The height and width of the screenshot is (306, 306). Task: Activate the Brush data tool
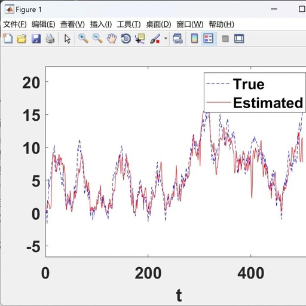(x=155, y=39)
